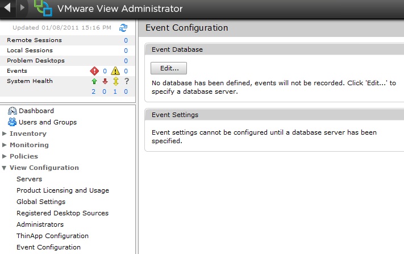Click the Dashboard gauge icon
This screenshot has height=254, width=404.
[x=13, y=111]
